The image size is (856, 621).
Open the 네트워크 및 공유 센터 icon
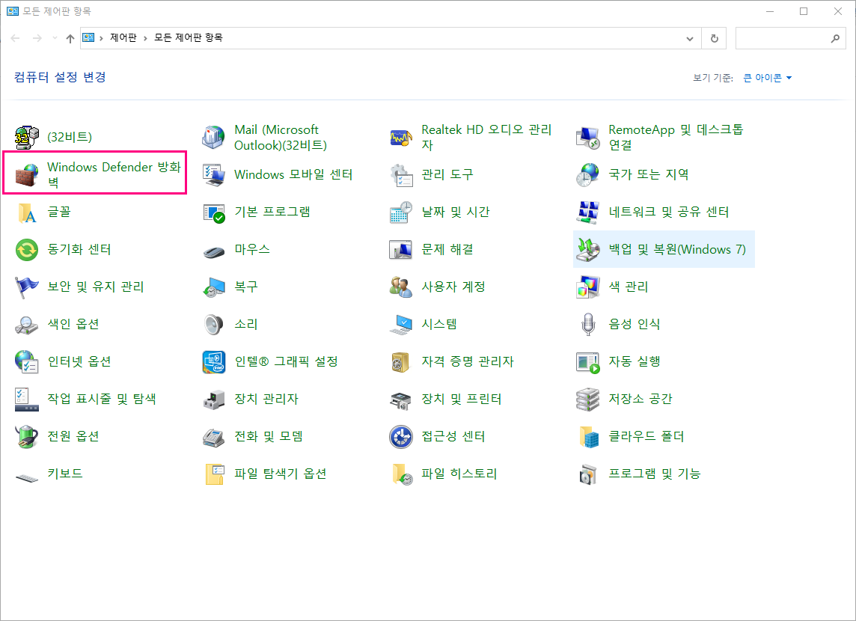[x=588, y=212]
